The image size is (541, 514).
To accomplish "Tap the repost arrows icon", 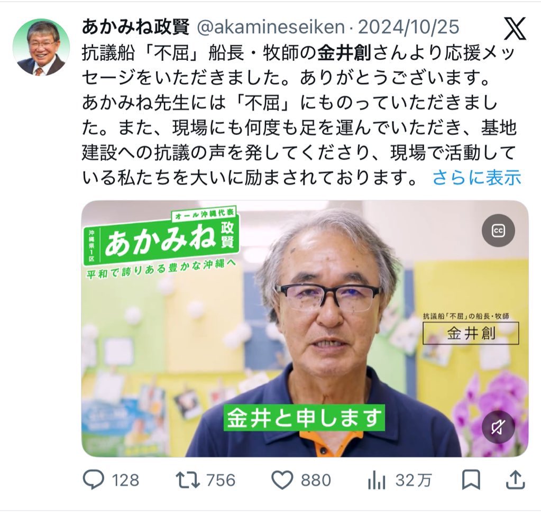I will pos(188,480).
